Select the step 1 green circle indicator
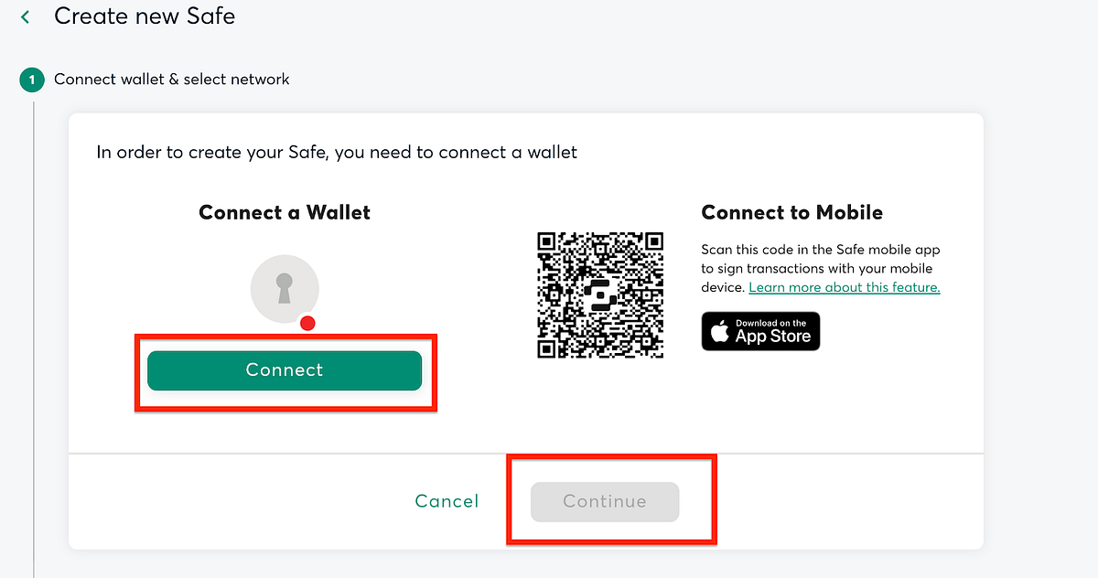The image size is (1098, 578). (32, 80)
